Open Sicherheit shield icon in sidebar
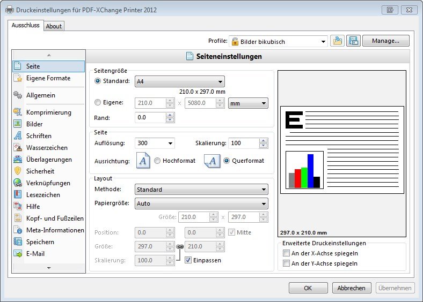Viewport: 423px width, 302px height. (x=17, y=171)
